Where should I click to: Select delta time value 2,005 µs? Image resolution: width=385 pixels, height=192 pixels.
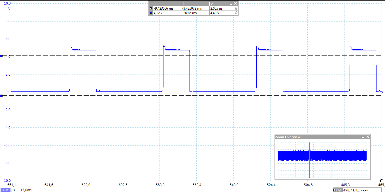point(216,8)
